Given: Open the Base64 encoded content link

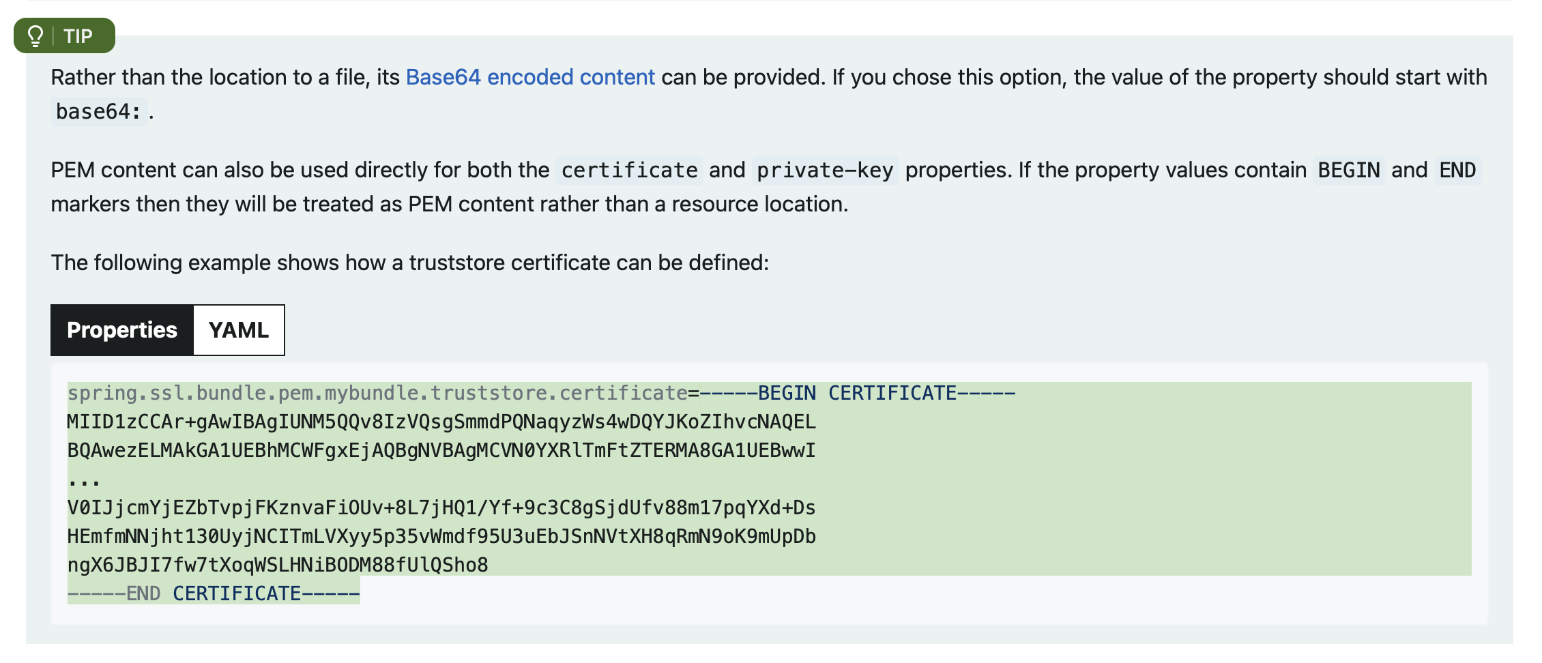Looking at the screenshot, I should (530, 77).
